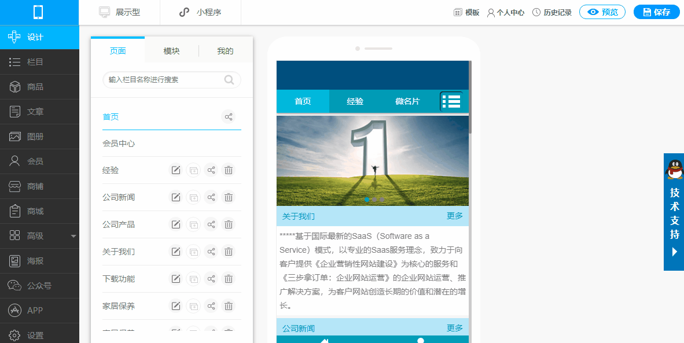Open 设置 settings in the sidebar
The height and width of the screenshot is (343, 684).
(x=40, y=335)
